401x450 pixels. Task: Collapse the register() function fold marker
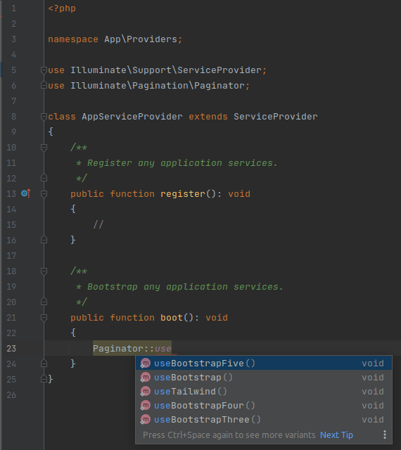point(44,194)
